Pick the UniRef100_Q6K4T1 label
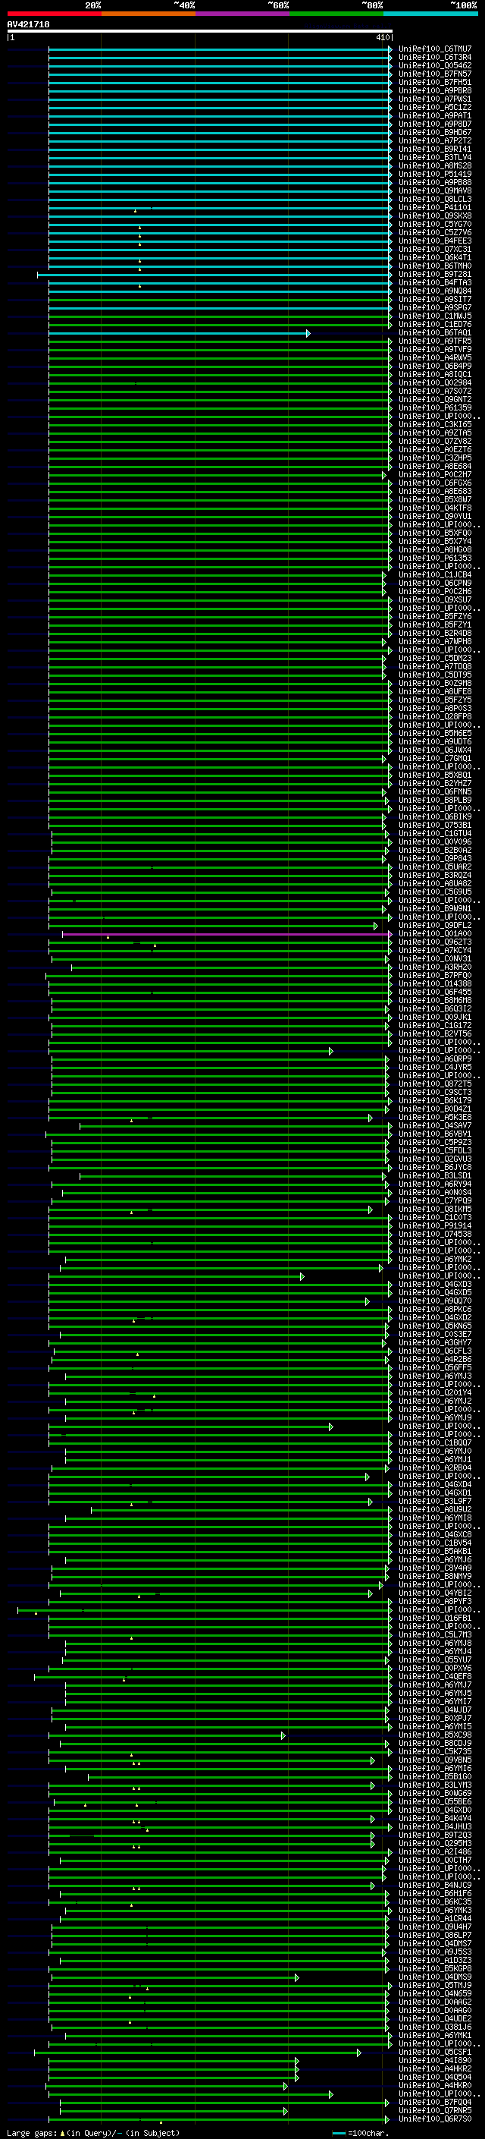The width and height of the screenshot is (485, 2139). point(435,257)
